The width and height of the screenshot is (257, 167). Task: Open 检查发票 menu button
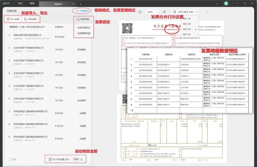pos(83,19)
